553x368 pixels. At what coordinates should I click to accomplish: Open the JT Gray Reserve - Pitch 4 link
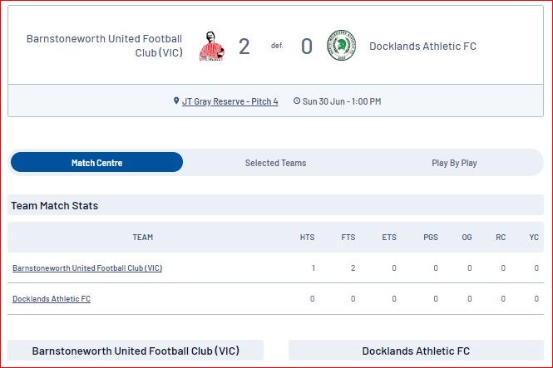point(230,101)
